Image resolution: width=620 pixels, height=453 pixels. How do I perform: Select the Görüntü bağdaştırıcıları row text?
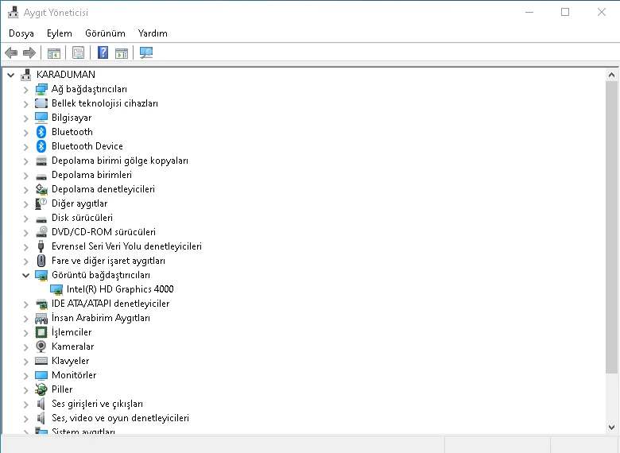coord(101,275)
